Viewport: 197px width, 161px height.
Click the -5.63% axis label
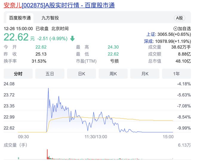184,95
